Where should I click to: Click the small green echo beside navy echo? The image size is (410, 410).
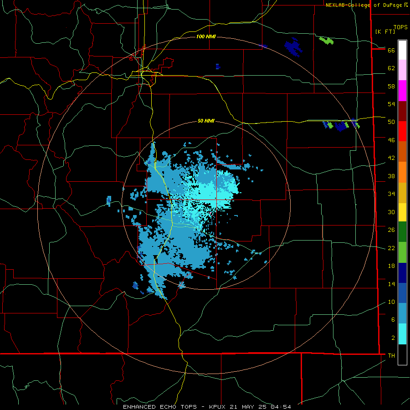click(x=326, y=41)
